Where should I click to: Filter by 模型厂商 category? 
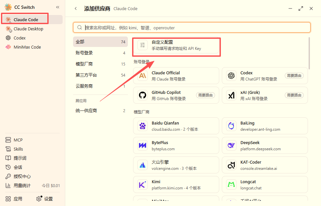100,64
